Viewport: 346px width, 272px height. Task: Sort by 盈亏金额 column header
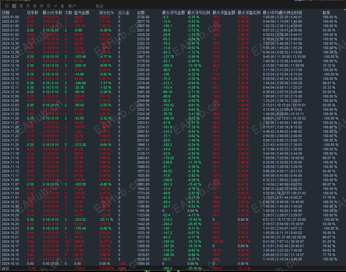82,13
